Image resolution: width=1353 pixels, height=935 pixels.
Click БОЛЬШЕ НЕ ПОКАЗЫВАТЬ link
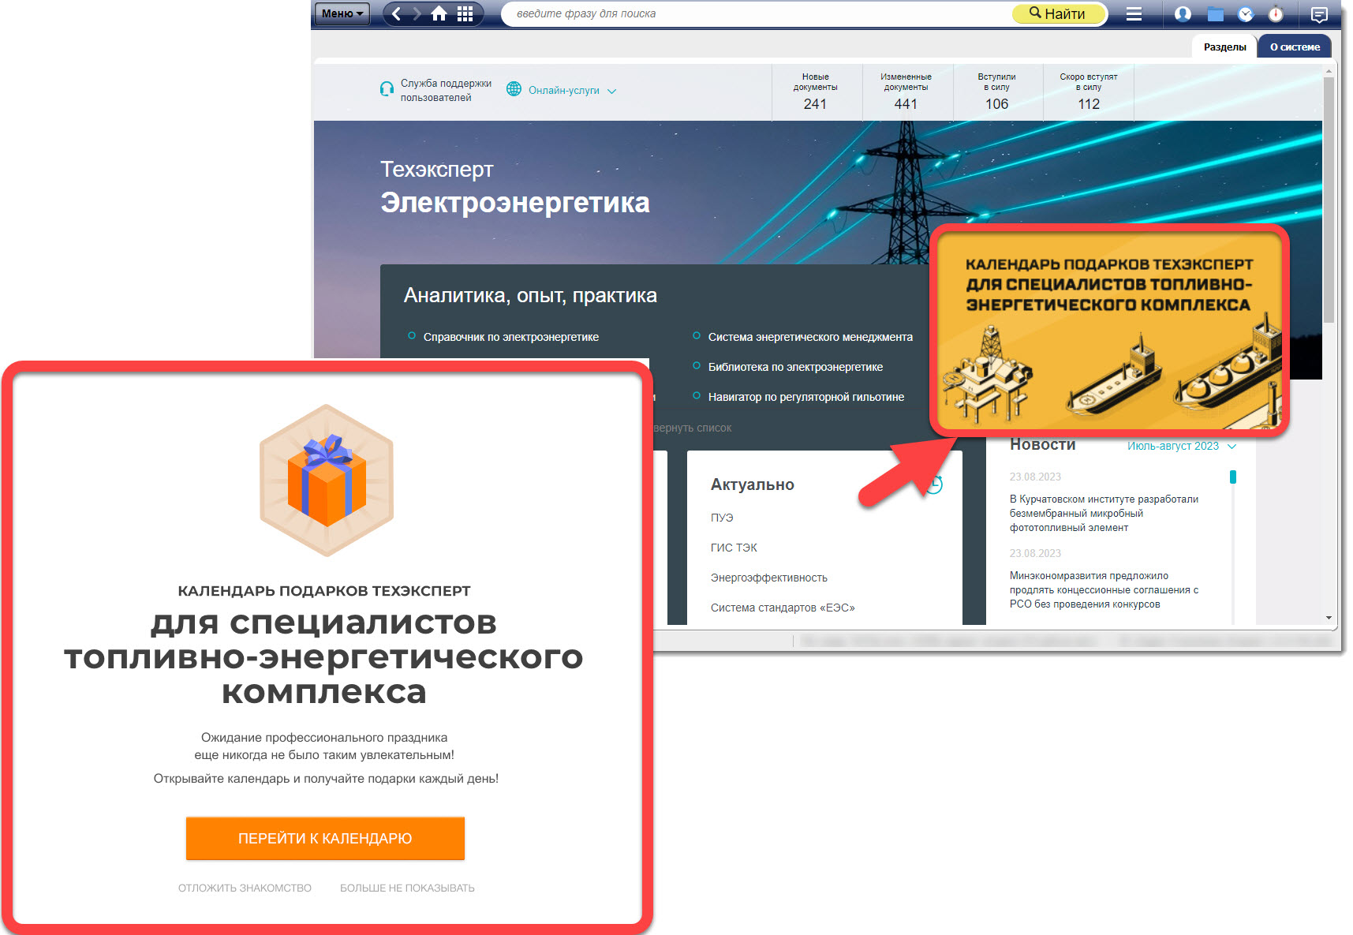[407, 888]
